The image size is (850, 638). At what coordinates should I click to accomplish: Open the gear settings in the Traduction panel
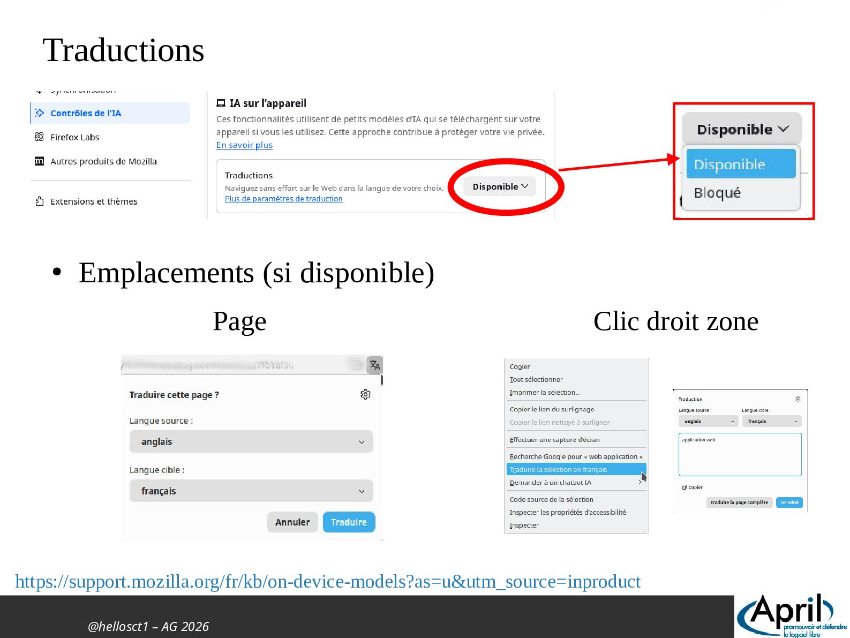(x=798, y=400)
